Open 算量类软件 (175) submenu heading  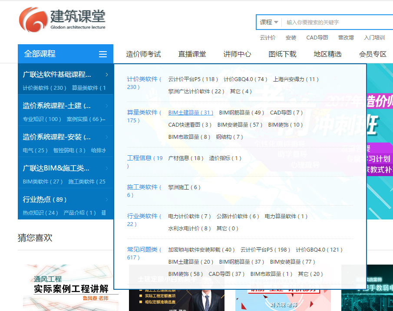point(144,116)
